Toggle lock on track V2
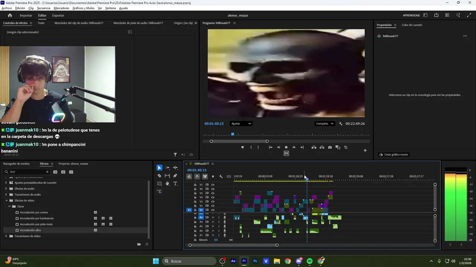The image size is (476, 267). click(x=195, y=206)
